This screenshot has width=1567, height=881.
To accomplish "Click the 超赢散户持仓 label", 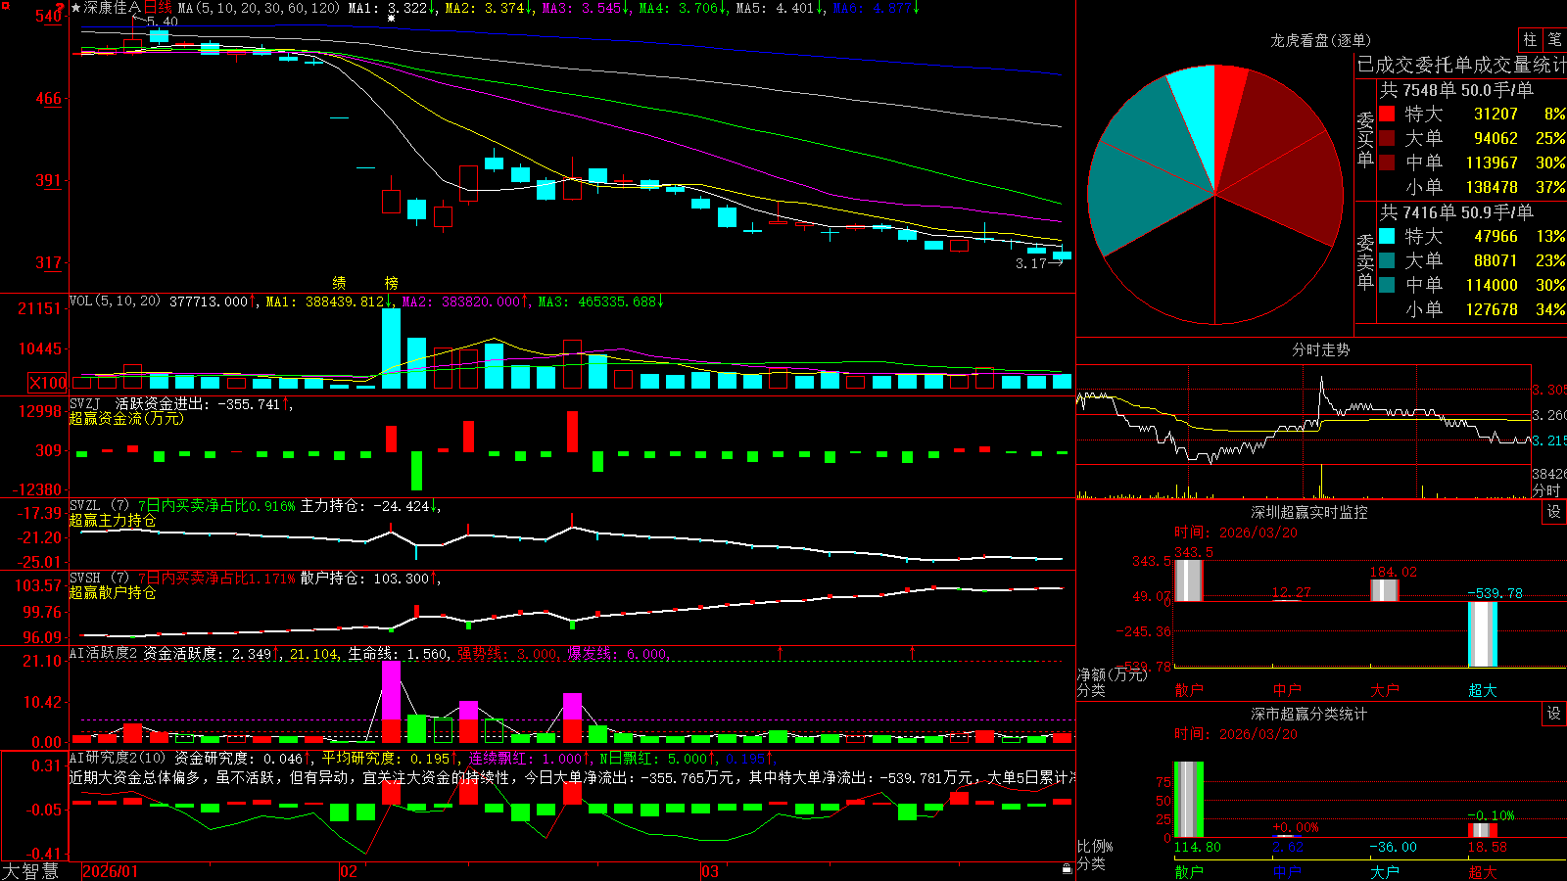I will tap(113, 592).
